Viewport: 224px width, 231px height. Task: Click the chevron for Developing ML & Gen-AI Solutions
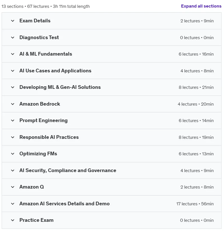click(13, 87)
